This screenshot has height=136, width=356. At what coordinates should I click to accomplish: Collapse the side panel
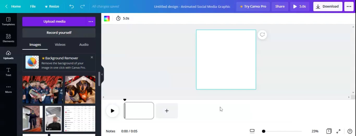click(x=102, y=75)
